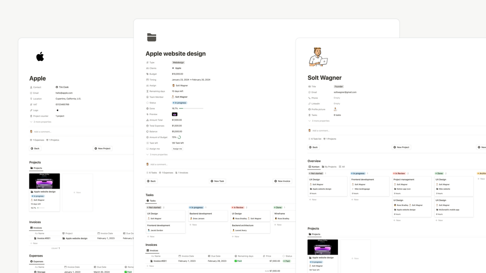The height and width of the screenshot is (273, 486).
Task: Click Solt Wagner's illustrated avatar page icon
Action: pos(318,57)
